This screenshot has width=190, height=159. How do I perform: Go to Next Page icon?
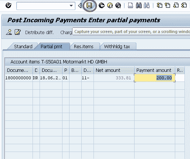point(176,6)
